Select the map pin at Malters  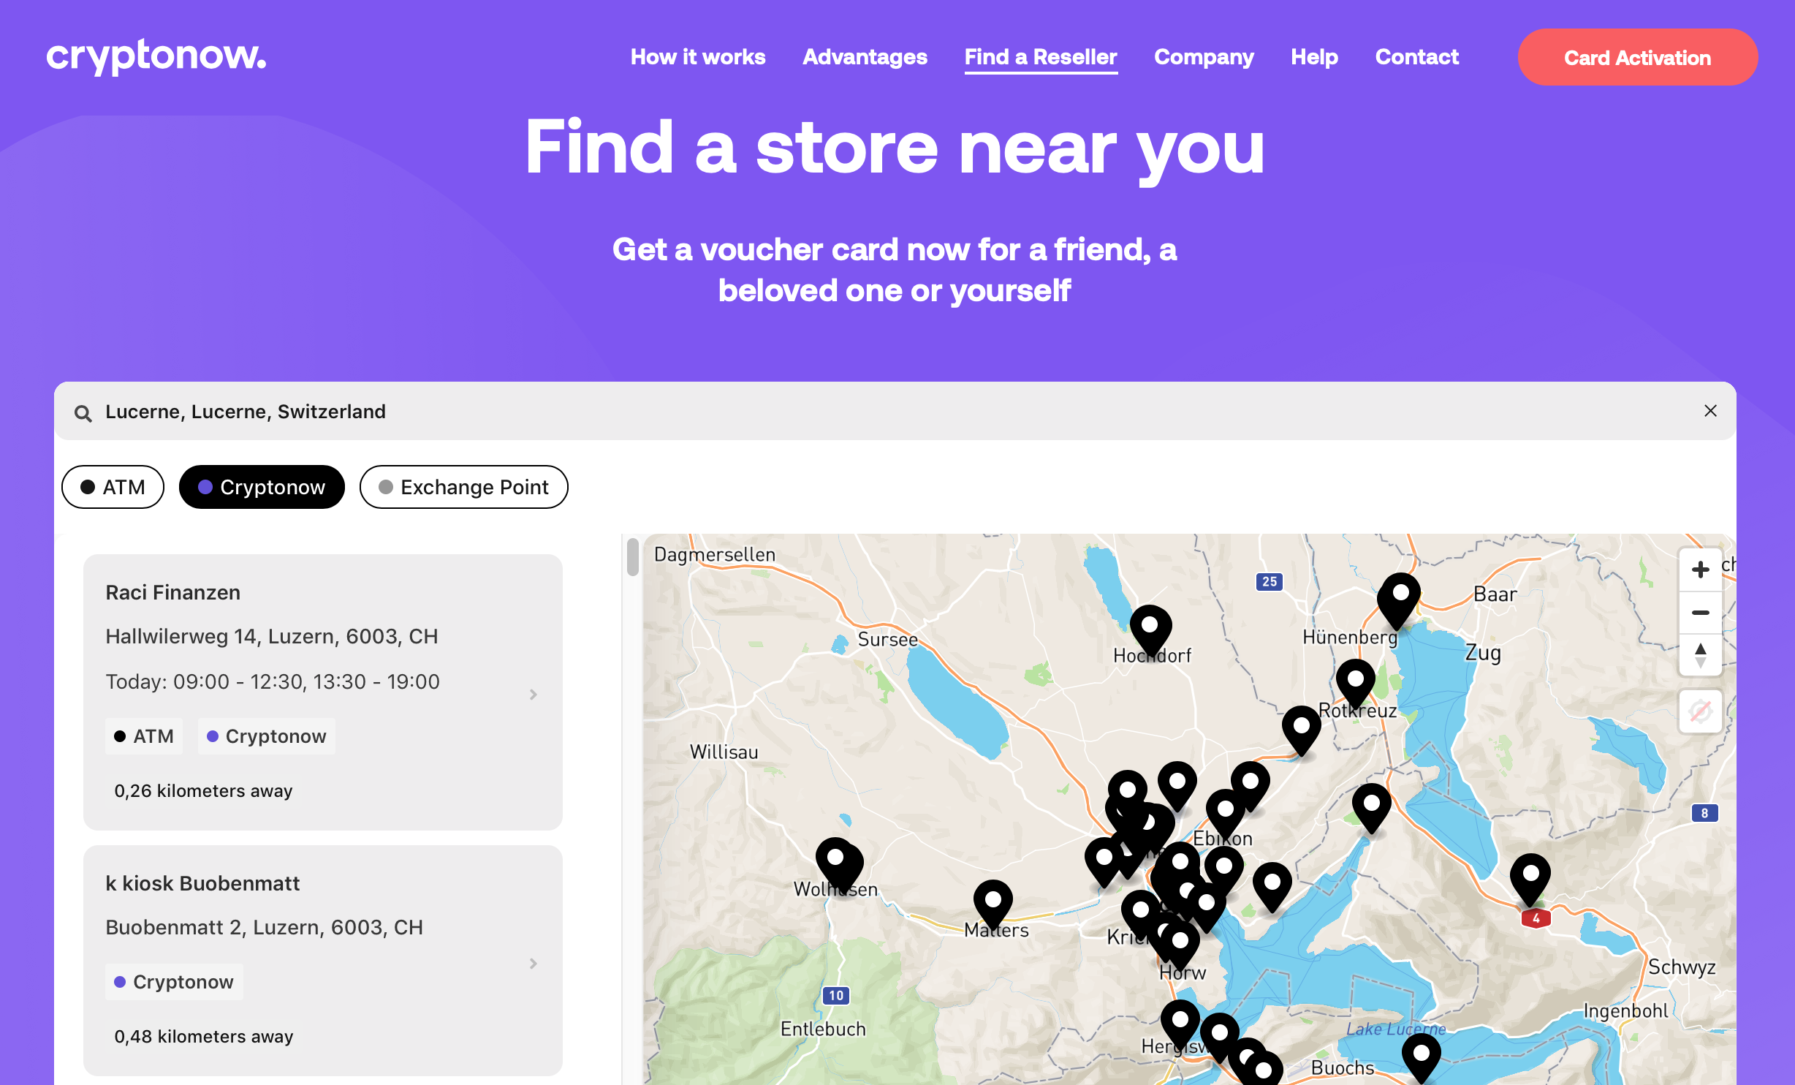coord(993,906)
